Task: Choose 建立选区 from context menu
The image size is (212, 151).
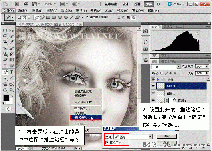Action: (x=86, y=109)
